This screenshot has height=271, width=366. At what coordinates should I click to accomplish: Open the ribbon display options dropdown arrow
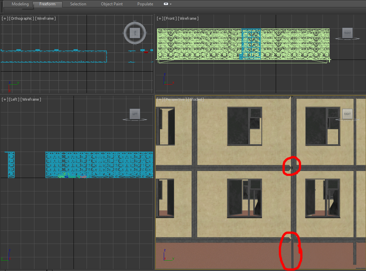pyautogui.click(x=171, y=4)
